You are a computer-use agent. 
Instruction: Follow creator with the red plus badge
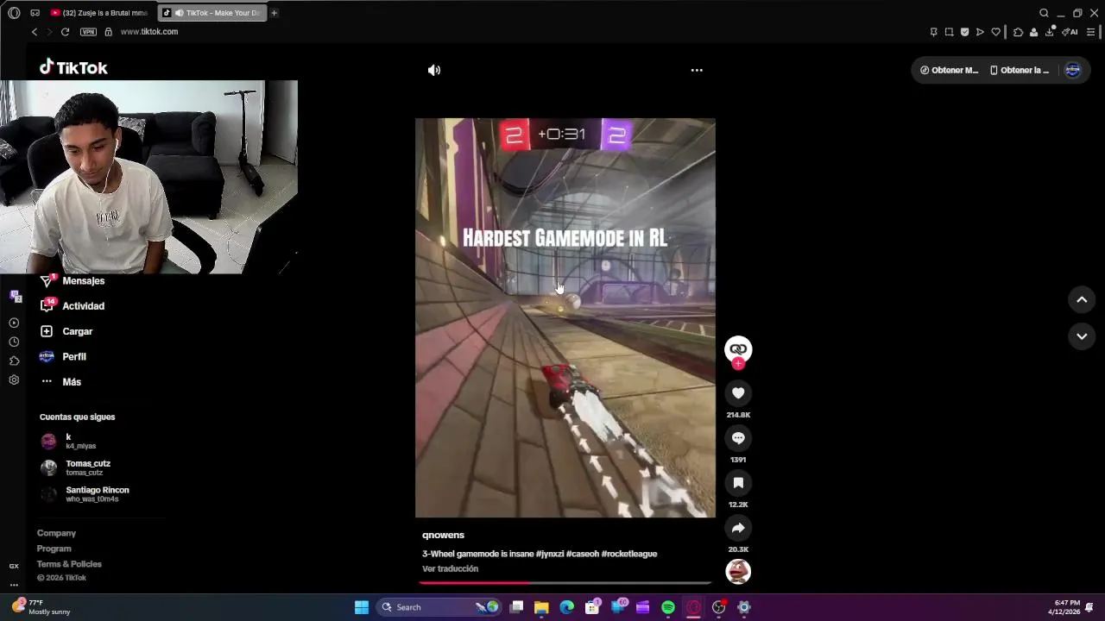tap(738, 364)
